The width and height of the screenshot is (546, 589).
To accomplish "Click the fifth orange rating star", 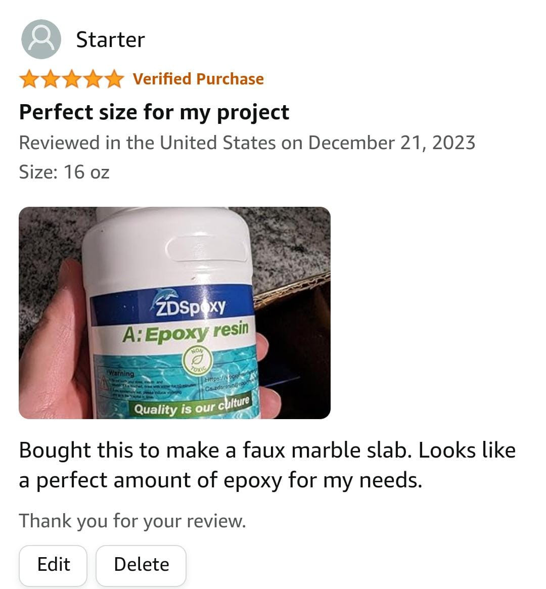I will pyautogui.click(x=113, y=79).
